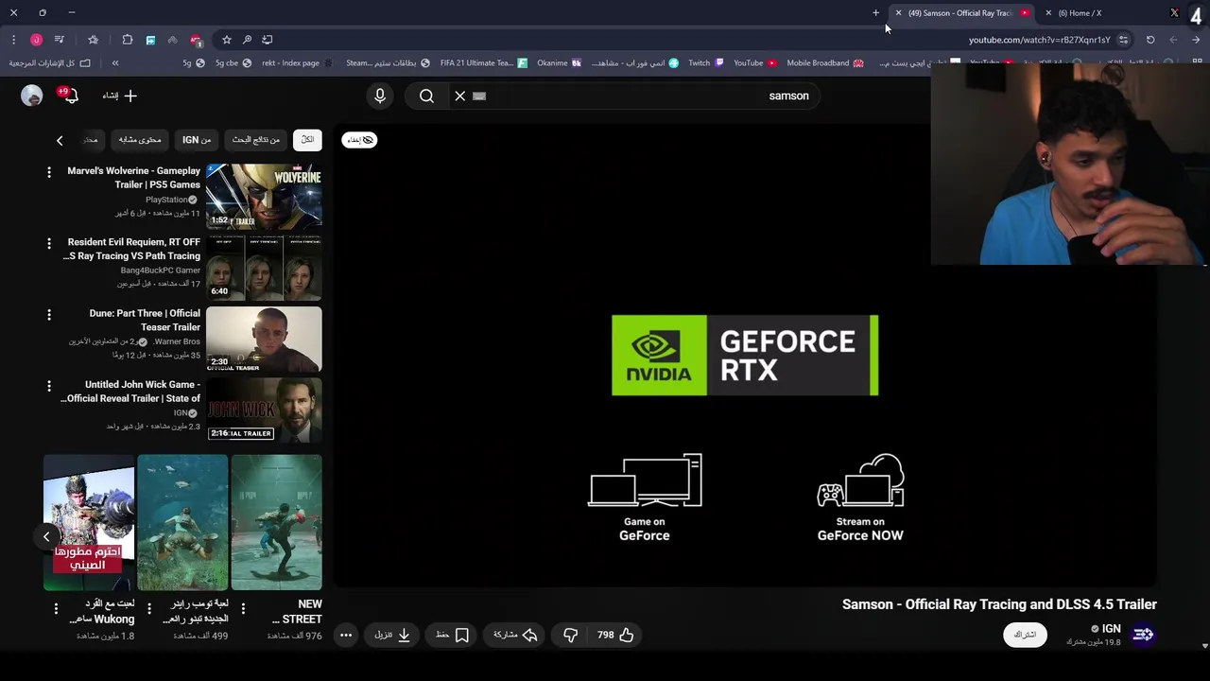Open browser profile avatar
The image size is (1210, 681).
pos(36,40)
